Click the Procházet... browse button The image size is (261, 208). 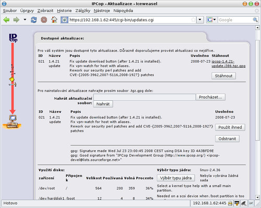tap(210, 97)
